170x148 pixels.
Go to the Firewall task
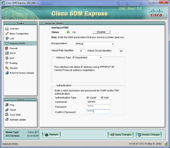tap(13, 48)
